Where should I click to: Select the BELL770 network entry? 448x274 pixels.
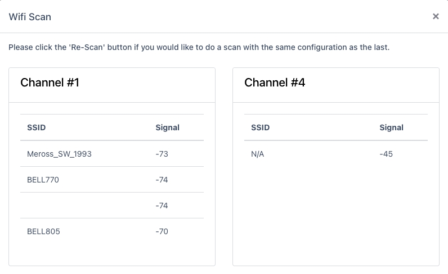tap(43, 180)
